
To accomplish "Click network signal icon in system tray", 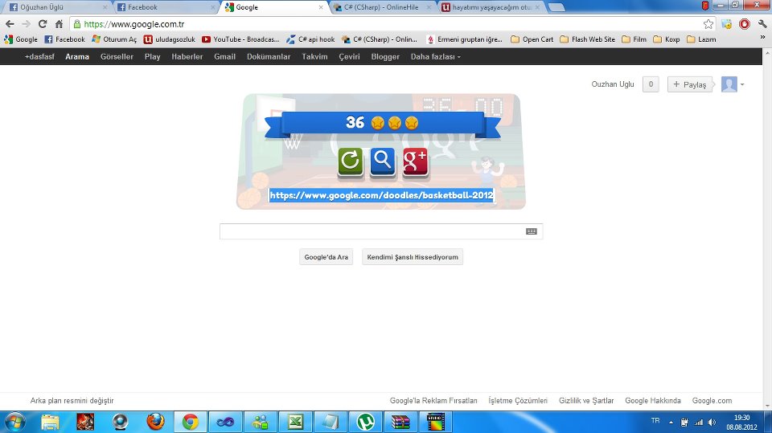I will (x=699, y=423).
